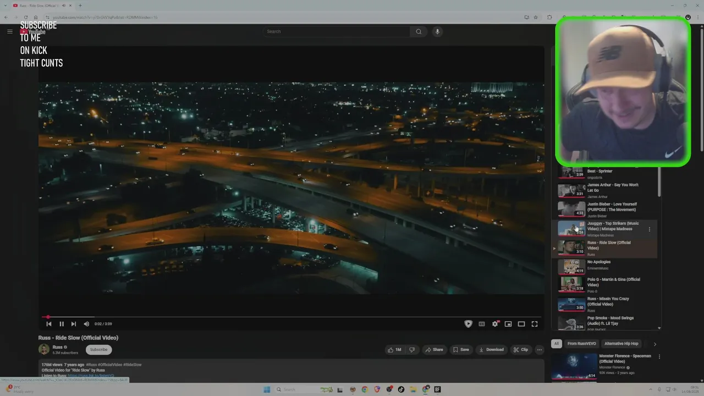Open File Explorer from the taskbar
This screenshot has height=396, width=704.
click(413, 389)
